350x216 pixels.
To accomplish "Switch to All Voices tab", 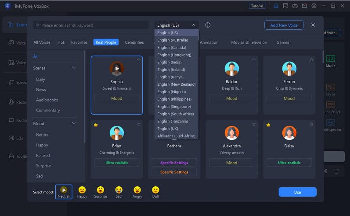I will tap(42, 42).
